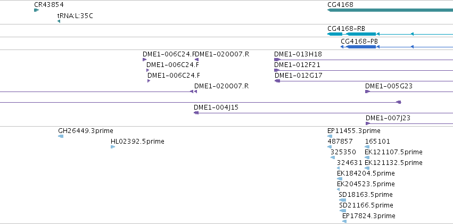
Task: Click the DME1-013H18 label
Action: 298,54
